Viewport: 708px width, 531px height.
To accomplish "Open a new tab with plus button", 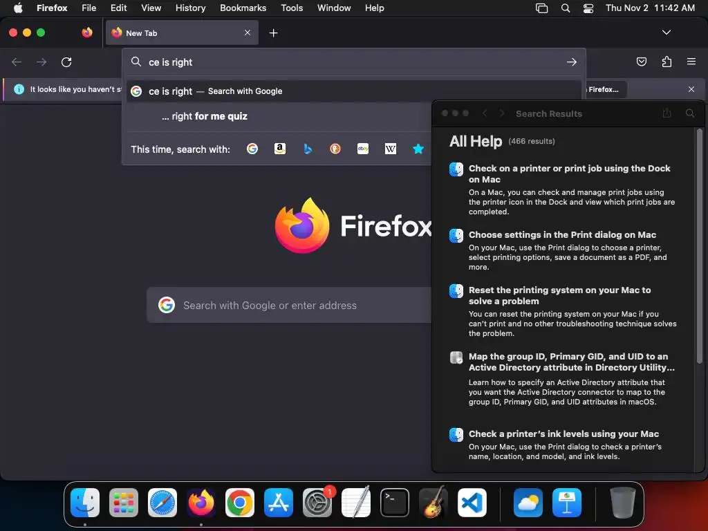I will [x=273, y=33].
